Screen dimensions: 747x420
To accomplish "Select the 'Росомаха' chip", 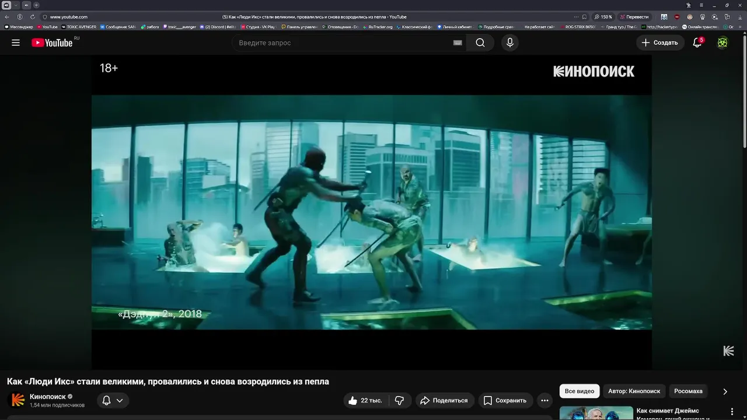I will (x=689, y=391).
